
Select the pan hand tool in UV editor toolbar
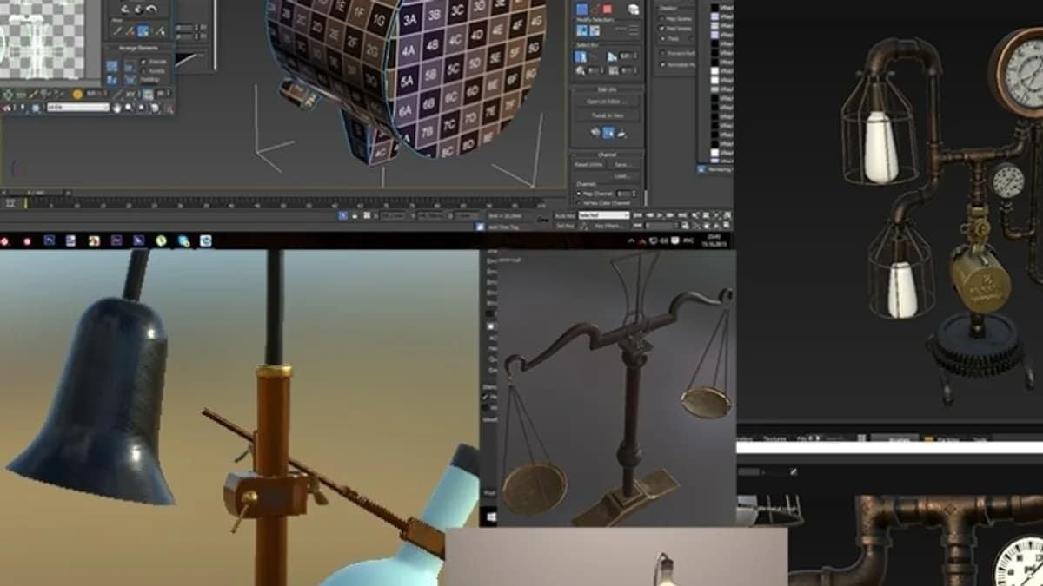point(119,108)
